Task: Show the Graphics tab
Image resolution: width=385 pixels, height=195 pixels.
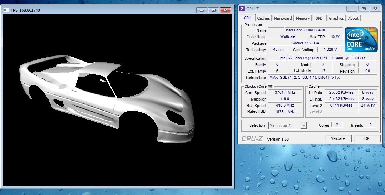Action: point(336,18)
